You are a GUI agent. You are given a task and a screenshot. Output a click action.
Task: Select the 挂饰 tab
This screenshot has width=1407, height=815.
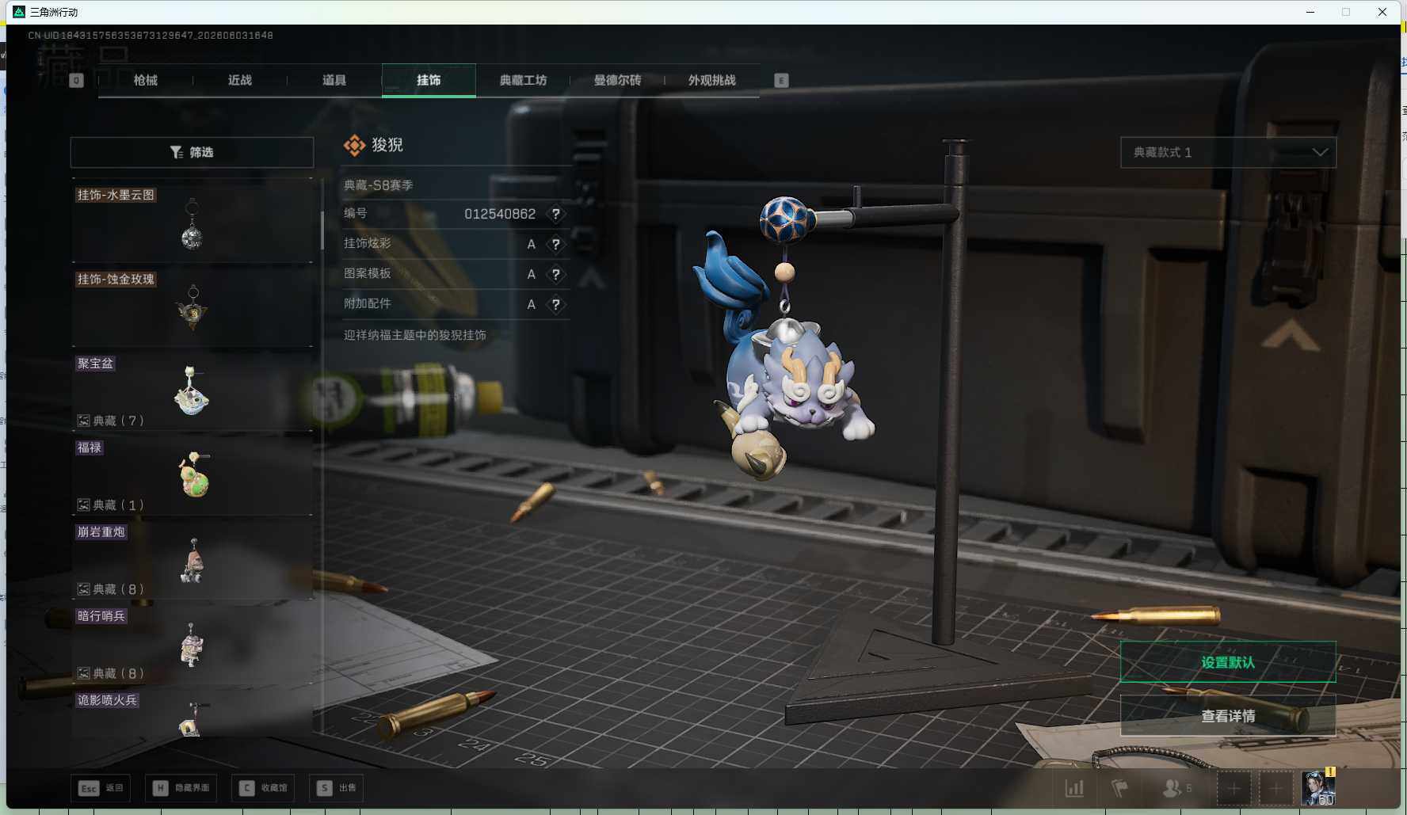point(429,80)
